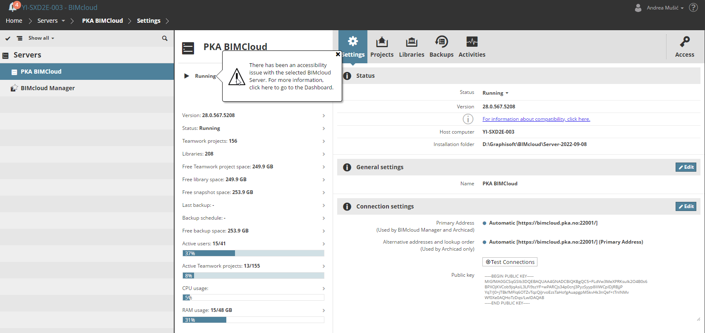This screenshot has width=705, height=333.
Task: Switch to the Settings tab
Action: [x=353, y=47]
